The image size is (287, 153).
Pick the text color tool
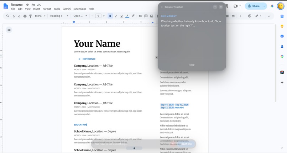(x=127, y=16)
